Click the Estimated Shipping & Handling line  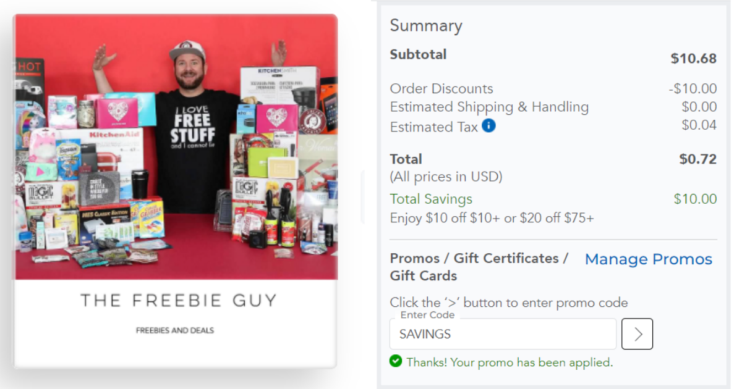(x=488, y=107)
